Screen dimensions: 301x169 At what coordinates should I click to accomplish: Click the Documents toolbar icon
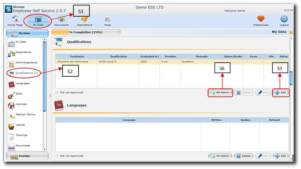pyautogui.click(x=61, y=20)
